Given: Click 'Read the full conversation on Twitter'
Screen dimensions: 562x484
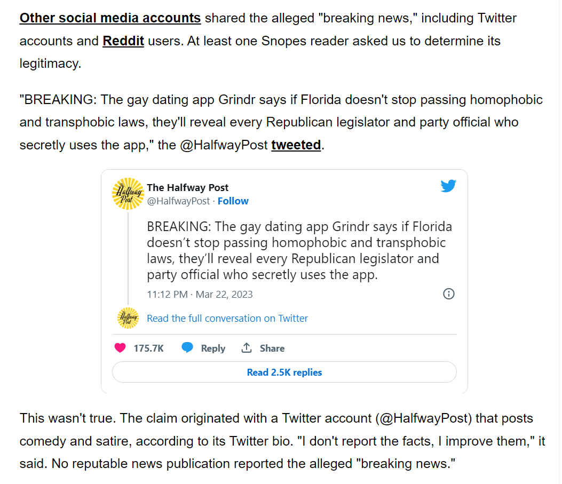Looking at the screenshot, I should (227, 318).
